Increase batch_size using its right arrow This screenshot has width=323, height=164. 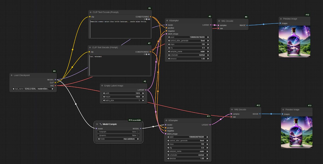(143, 100)
